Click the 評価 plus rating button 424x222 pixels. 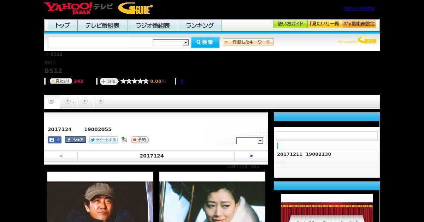tap(109, 81)
